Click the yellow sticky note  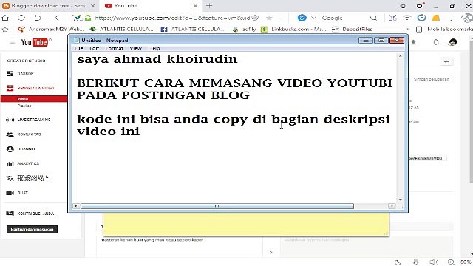click(x=246, y=224)
